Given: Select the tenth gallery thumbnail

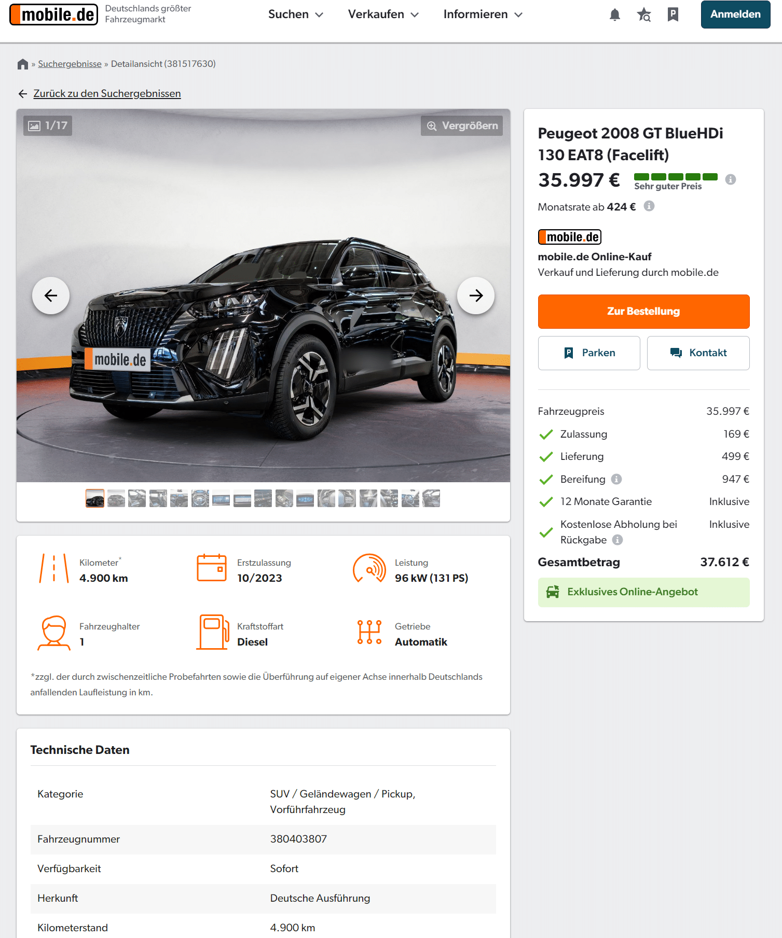Looking at the screenshot, I should coord(284,499).
